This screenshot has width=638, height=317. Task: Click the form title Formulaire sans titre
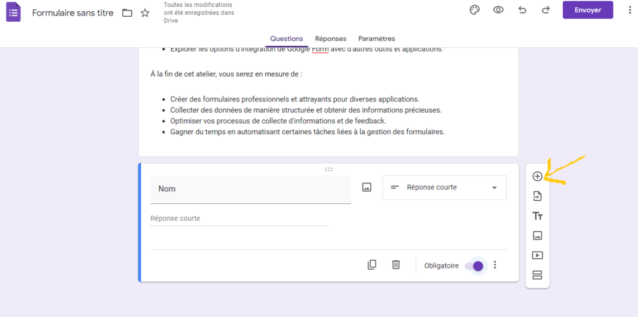[72, 13]
